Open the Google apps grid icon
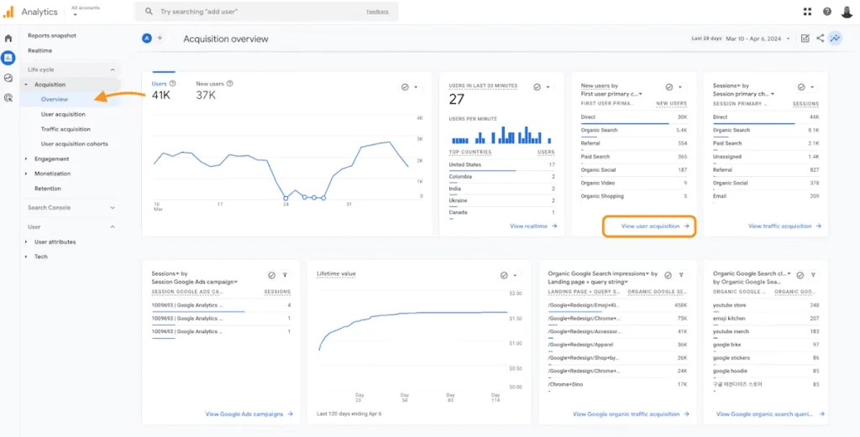The image size is (860, 437). pyautogui.click(x=807, y=12)
